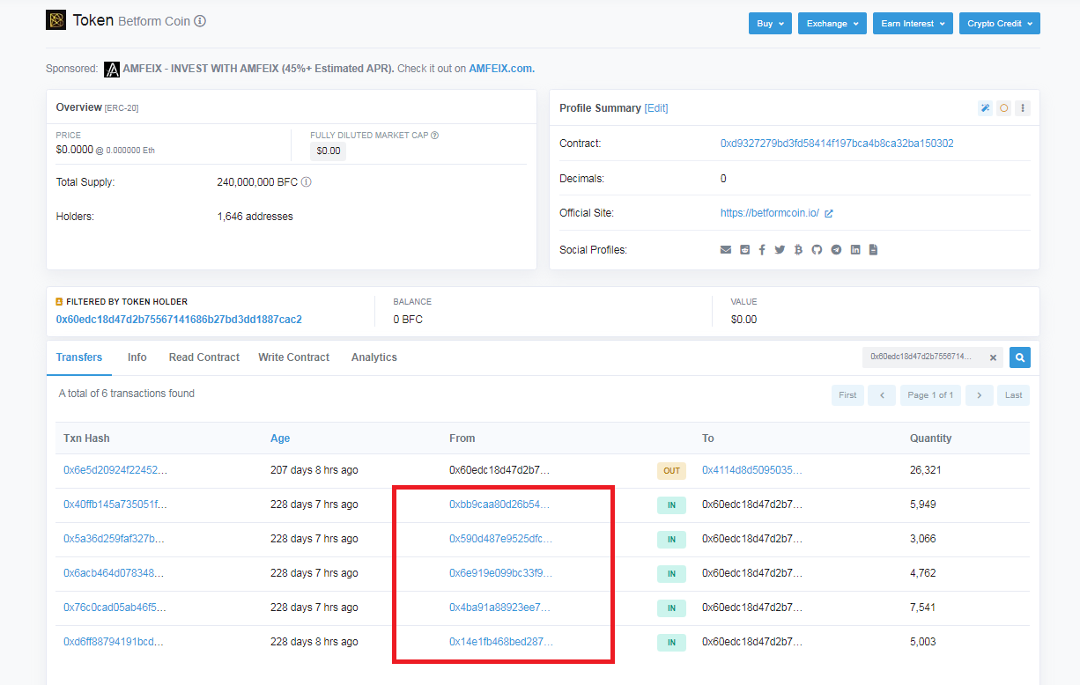
Task: Open From address 0x4ba91a88923ee7...
Action: click(499, 608)
